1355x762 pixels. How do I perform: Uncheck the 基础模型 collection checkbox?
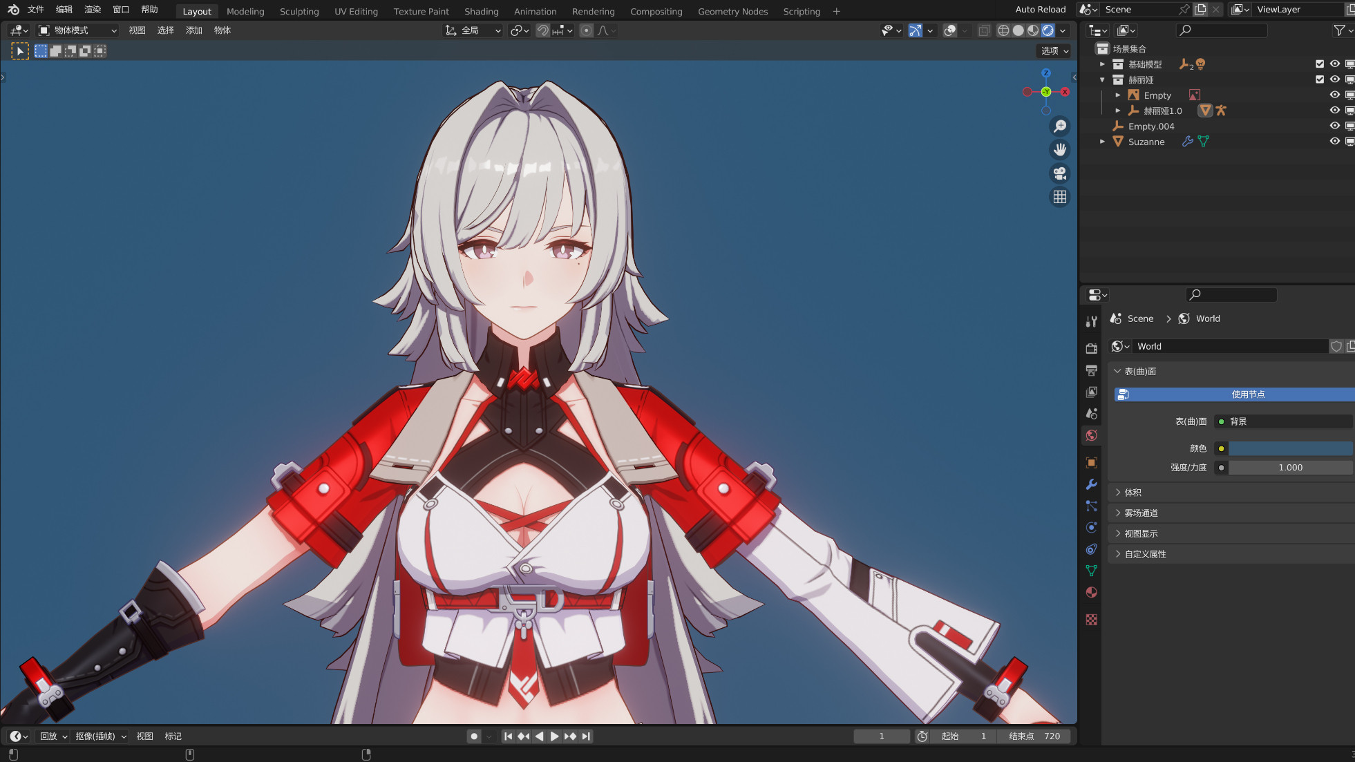[1319, 64]
